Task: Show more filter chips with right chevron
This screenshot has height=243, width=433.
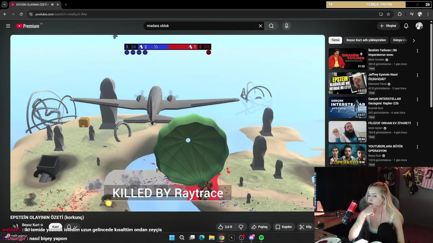Action: point(414,40)
